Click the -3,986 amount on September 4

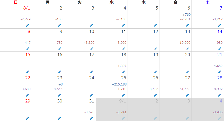click(218, 112)
